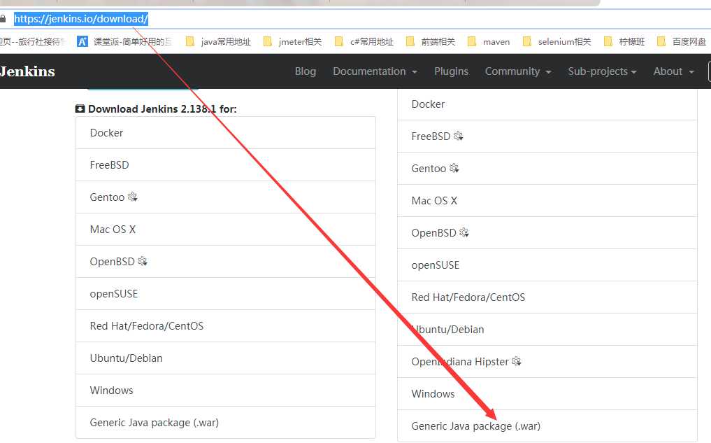Expand the Sub-projects dropdown menu
Viewport: 711px width, 443px height.
602,71
